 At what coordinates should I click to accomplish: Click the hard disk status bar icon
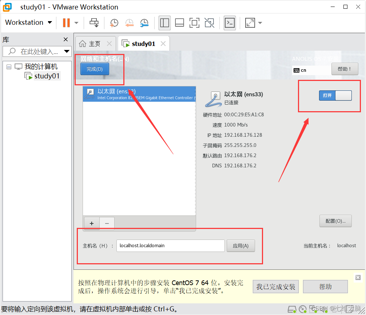[x=292, y=310]
